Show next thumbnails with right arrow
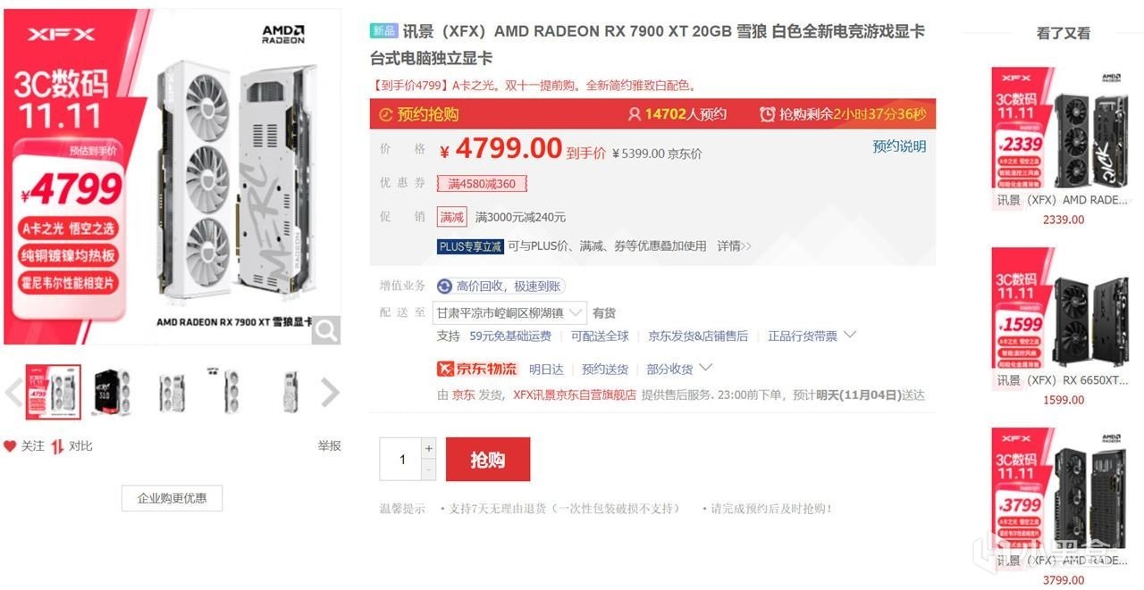This screenshot has width=1144, height=590. (x=330, y=392)
